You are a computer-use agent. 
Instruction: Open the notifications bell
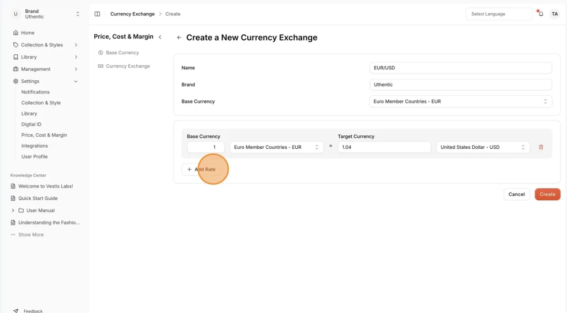tap(540, 14)
